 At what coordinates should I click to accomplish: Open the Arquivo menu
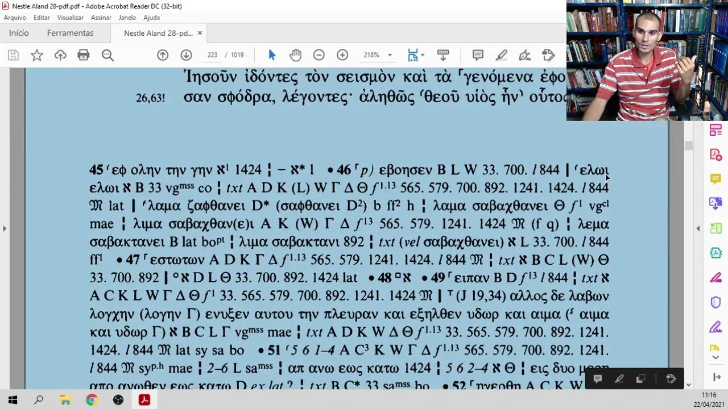tap(15, 18)
